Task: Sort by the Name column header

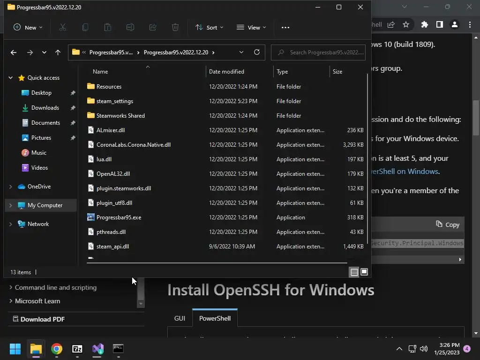Action: coord(100,72)
